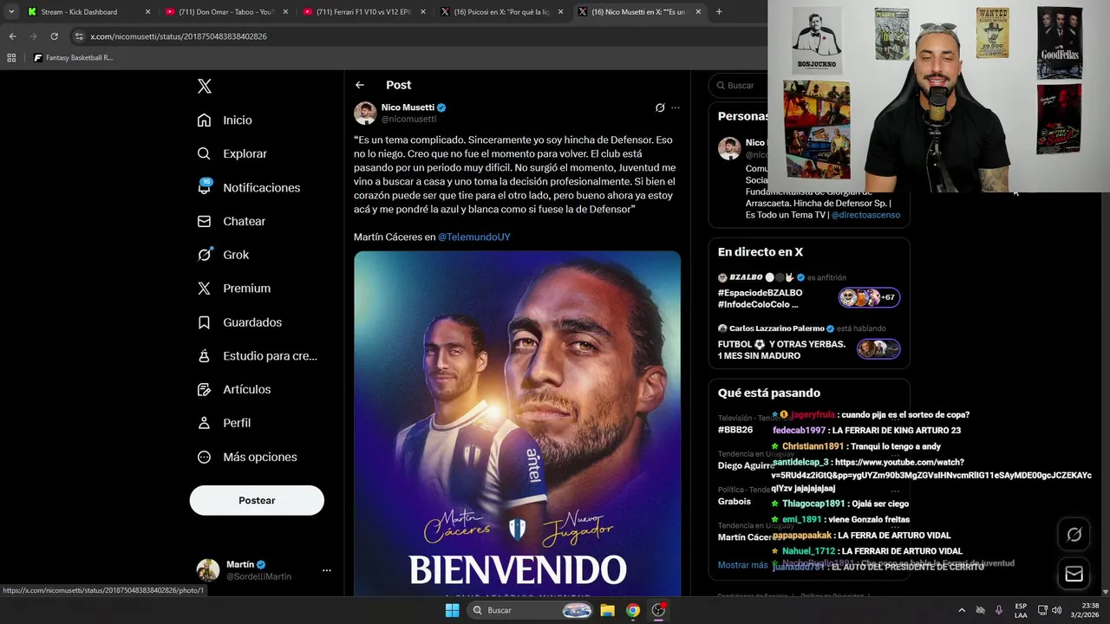Click the taskbar Buscar search box
1110x624 pixels.
[531, 610]
